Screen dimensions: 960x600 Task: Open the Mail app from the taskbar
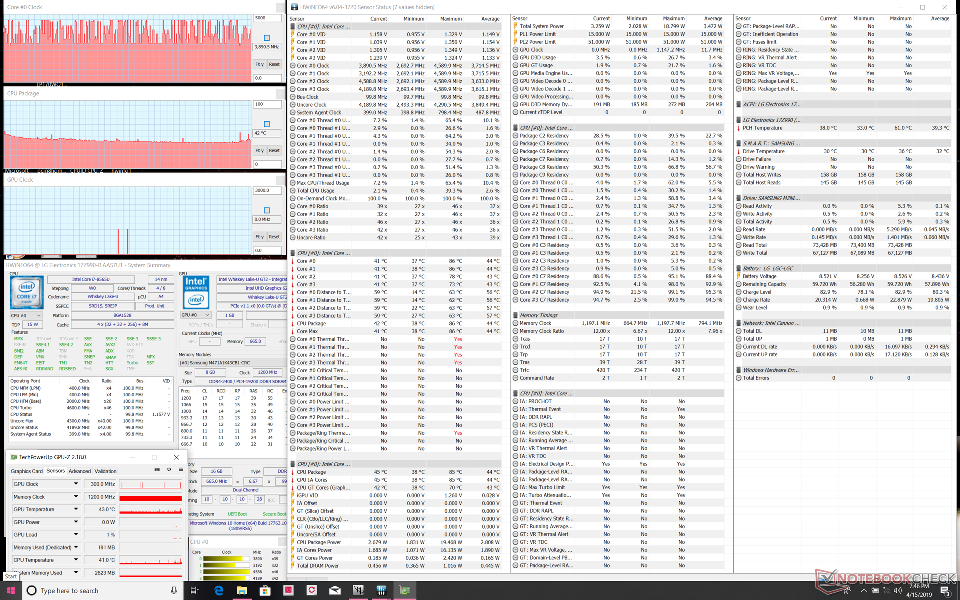pyautogui.click(x=334, y=590)
